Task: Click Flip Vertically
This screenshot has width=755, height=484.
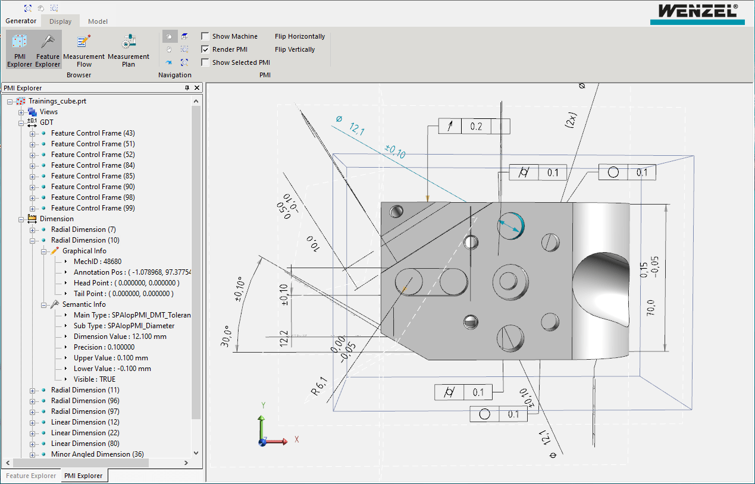Action: [x=295, y=49]
